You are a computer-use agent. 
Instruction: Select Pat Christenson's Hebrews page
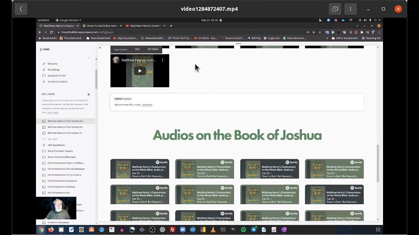[61, 187]
